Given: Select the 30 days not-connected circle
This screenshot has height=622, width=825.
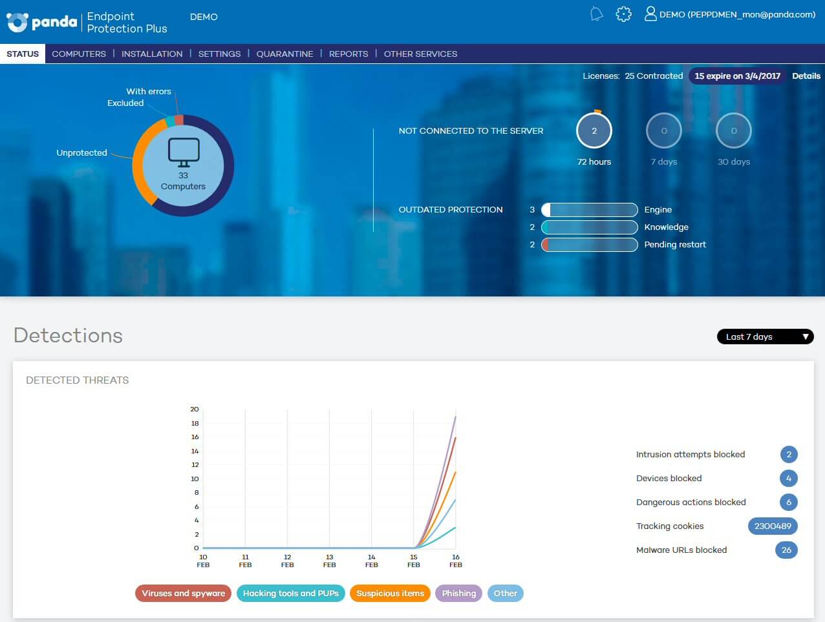Looking at the screenshot, I should point(734,130).
